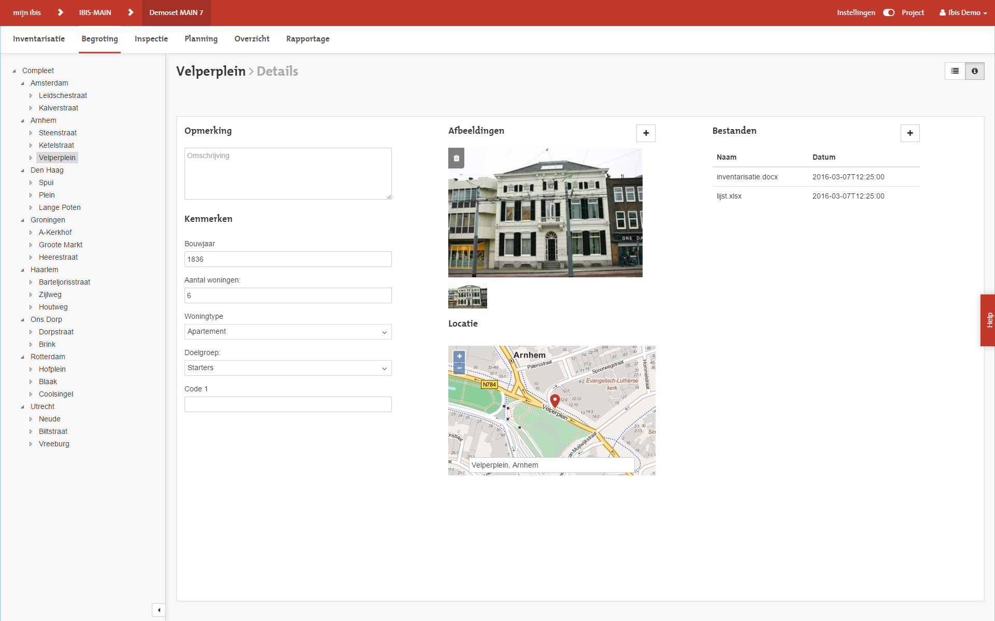Add a new file under Bestanden
995x621 pixels.
point(910,133)
